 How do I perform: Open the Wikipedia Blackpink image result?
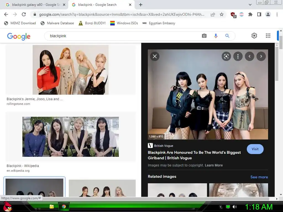70,137
